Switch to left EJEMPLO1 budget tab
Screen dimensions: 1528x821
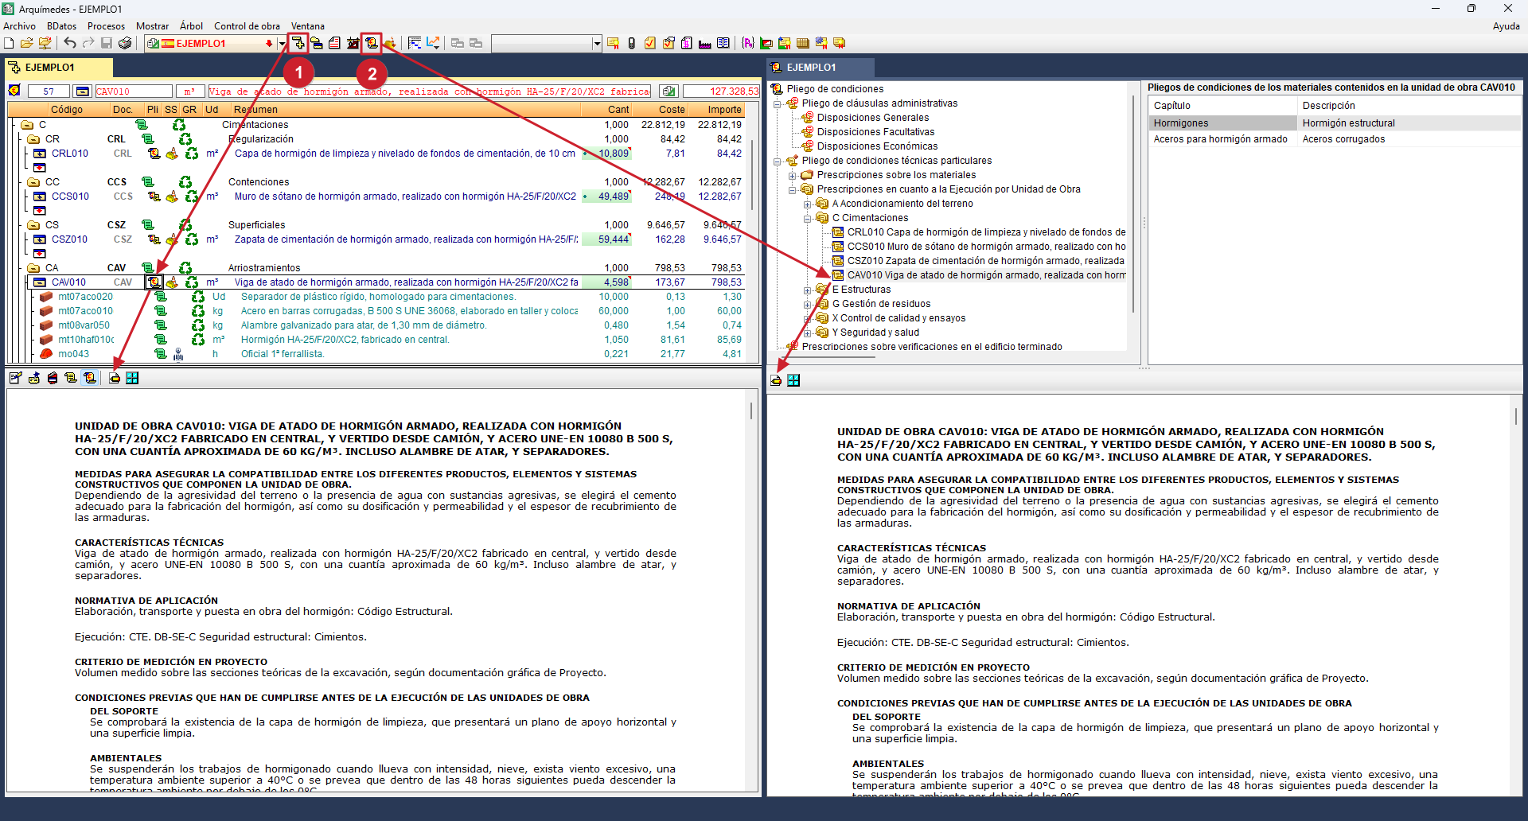coord(59,68)
